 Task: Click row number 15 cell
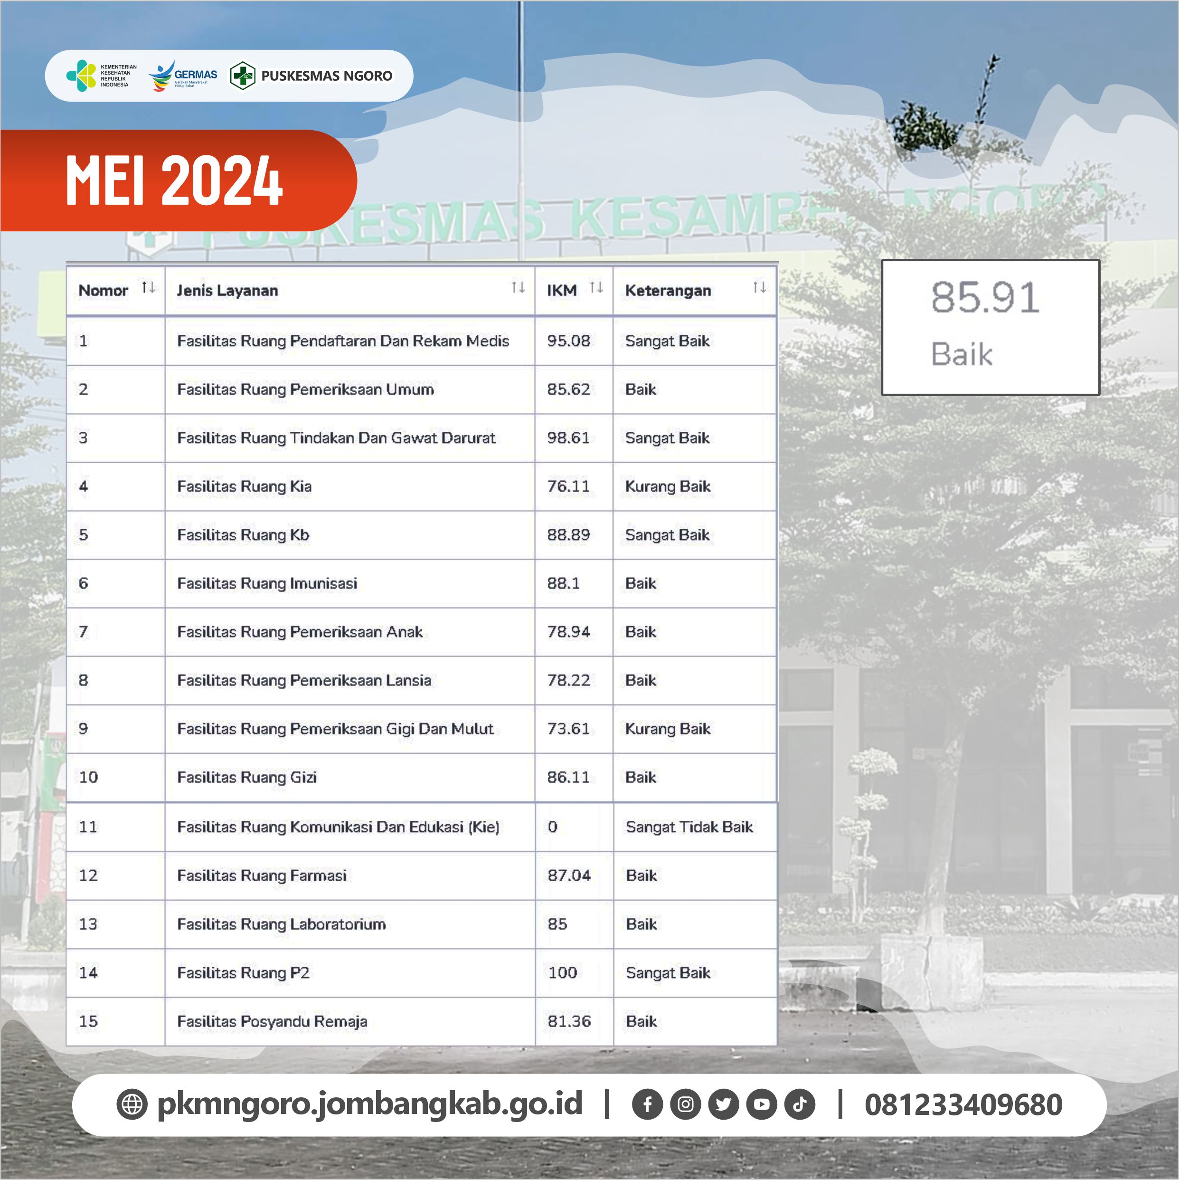point(115,1022)
